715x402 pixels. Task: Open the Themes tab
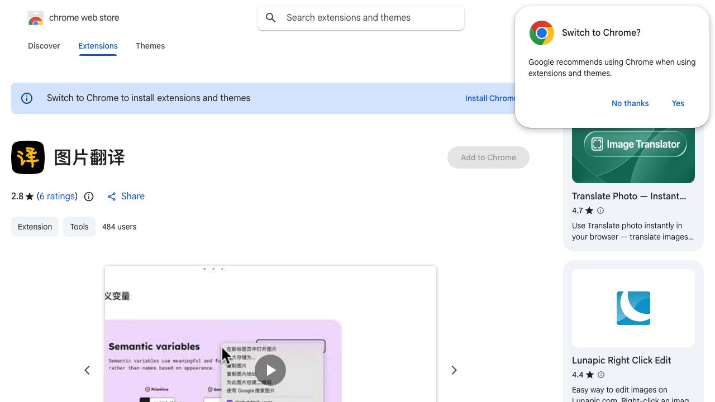150,46
